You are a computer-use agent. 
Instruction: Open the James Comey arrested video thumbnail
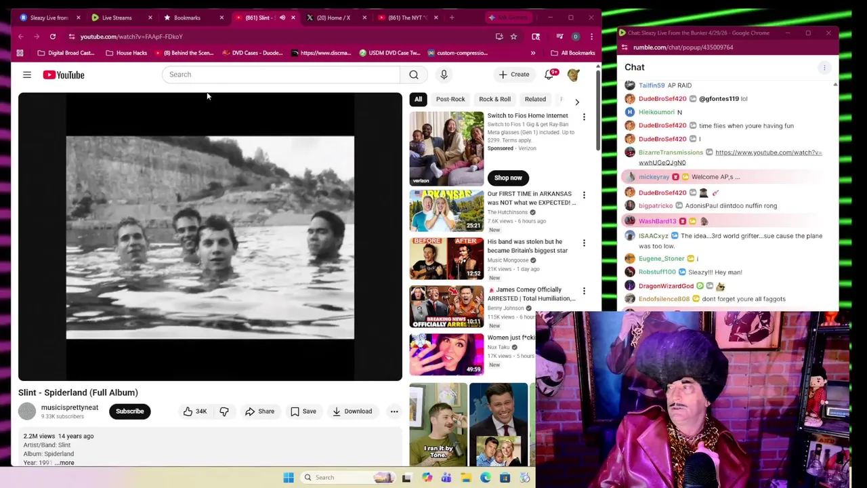(446, 306)
